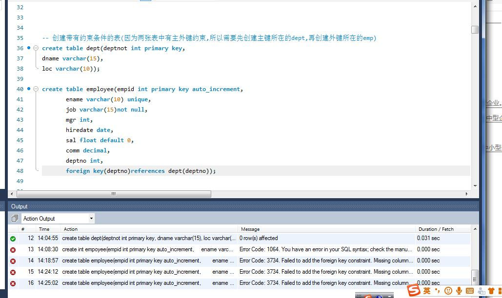Toggle the Sogou English/Chinese mode button

coord(427,291)
